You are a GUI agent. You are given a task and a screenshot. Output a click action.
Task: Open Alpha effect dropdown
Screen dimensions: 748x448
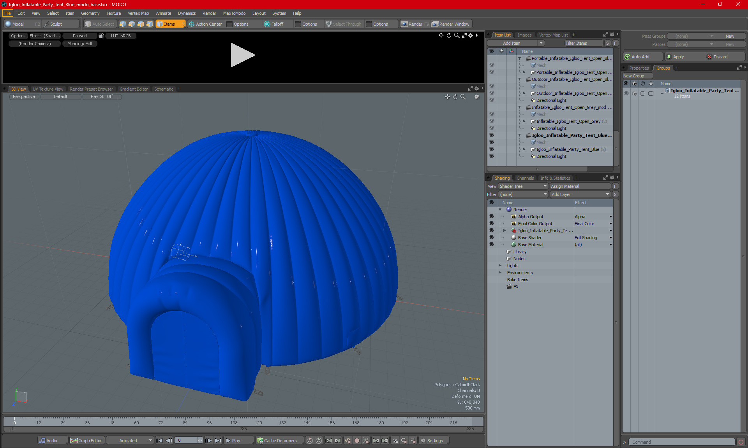610,217
